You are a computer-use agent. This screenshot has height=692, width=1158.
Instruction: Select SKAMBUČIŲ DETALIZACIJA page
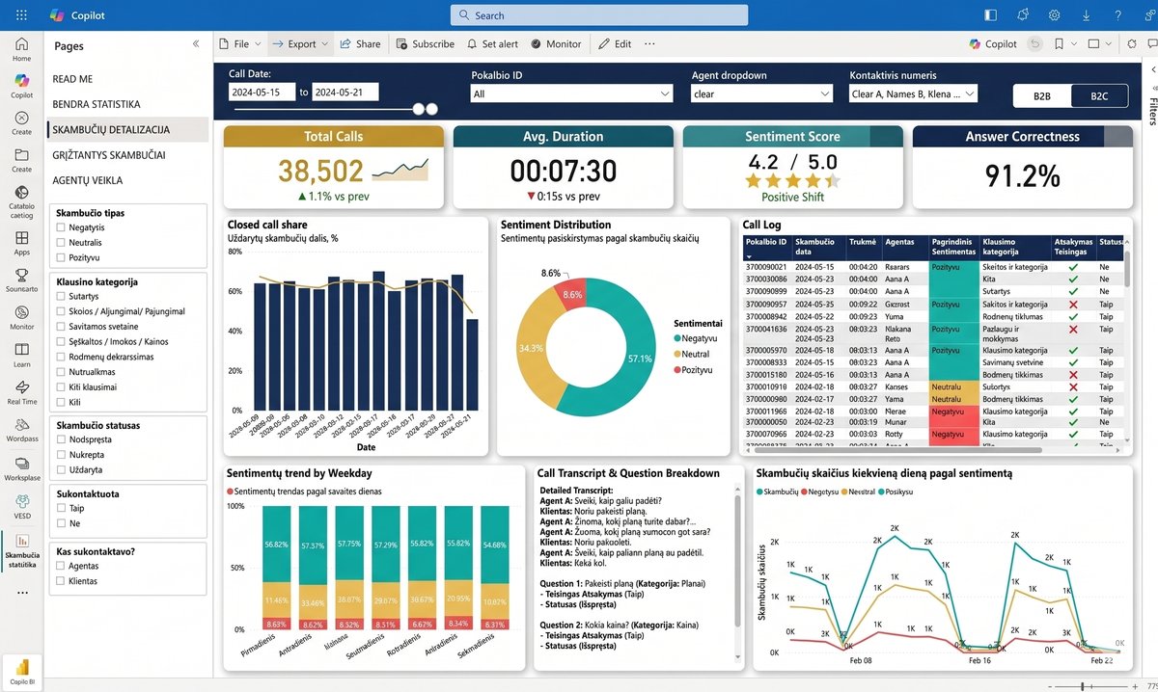[126, 129]
